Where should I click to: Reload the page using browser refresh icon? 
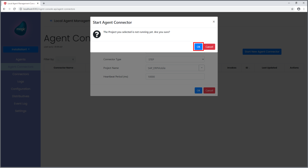14,9
